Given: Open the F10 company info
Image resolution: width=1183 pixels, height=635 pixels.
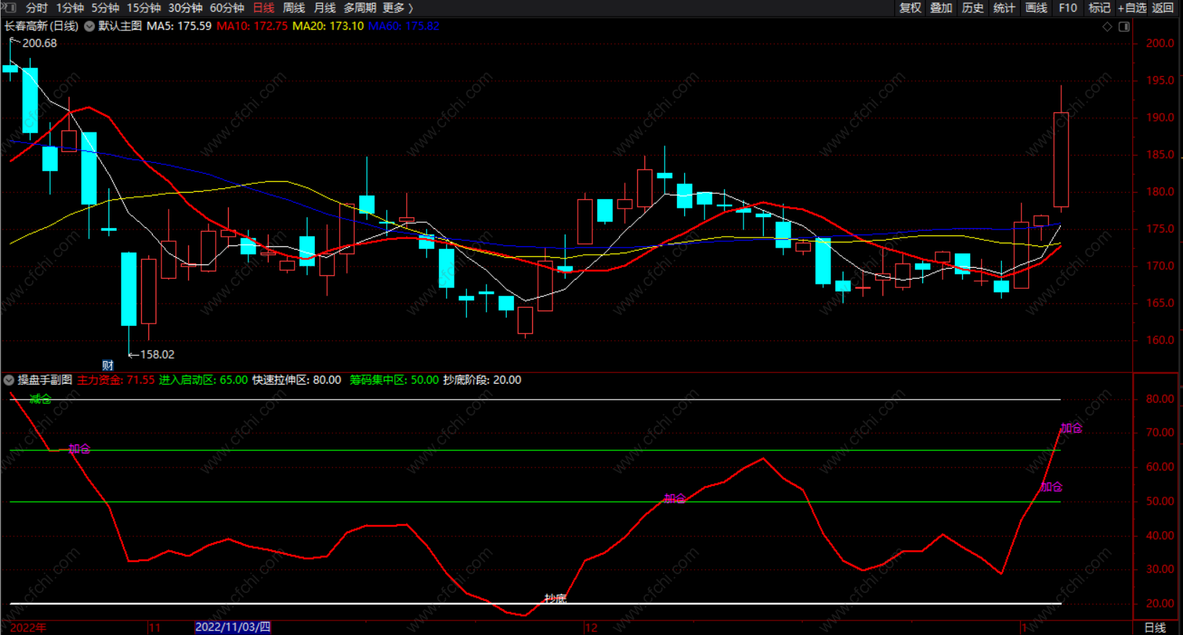Looking at the screenshot, I should pos(1067,8).
